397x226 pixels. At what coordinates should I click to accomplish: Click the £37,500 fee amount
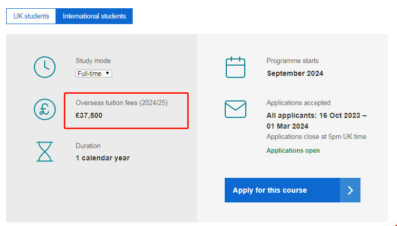pyautogui.click(x=89, y=115)
